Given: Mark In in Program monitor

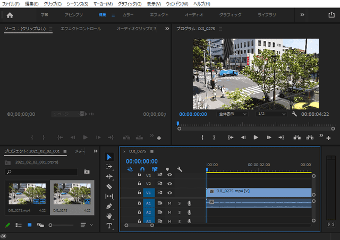Looking at the screenshot, I should pos(202,137).
